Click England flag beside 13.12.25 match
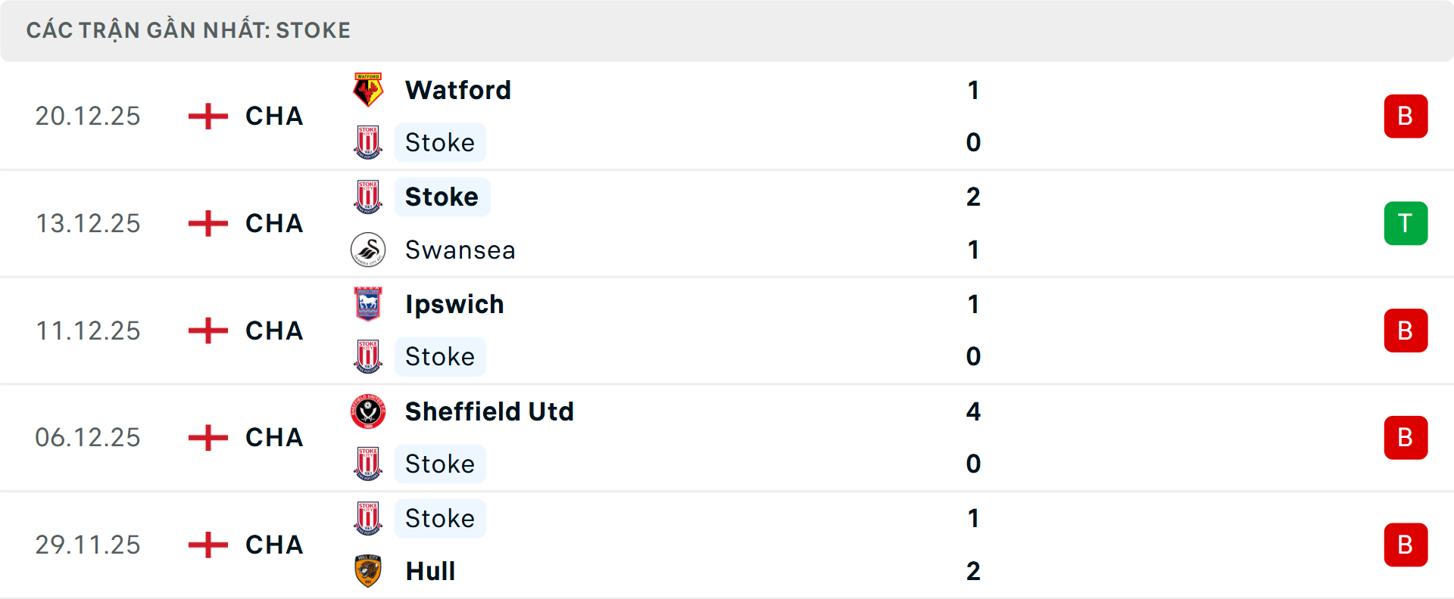 click(208, 223)
